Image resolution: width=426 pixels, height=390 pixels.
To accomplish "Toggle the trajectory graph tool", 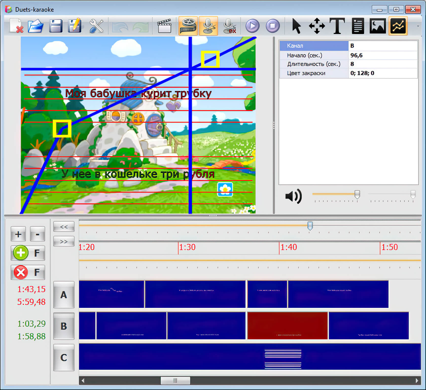I will (398, 26).
